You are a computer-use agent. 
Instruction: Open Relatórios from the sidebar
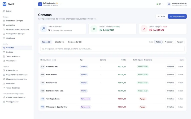click(x=17, y=84)
